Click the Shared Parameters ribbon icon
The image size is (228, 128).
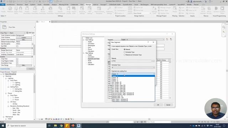coord(43,10)
